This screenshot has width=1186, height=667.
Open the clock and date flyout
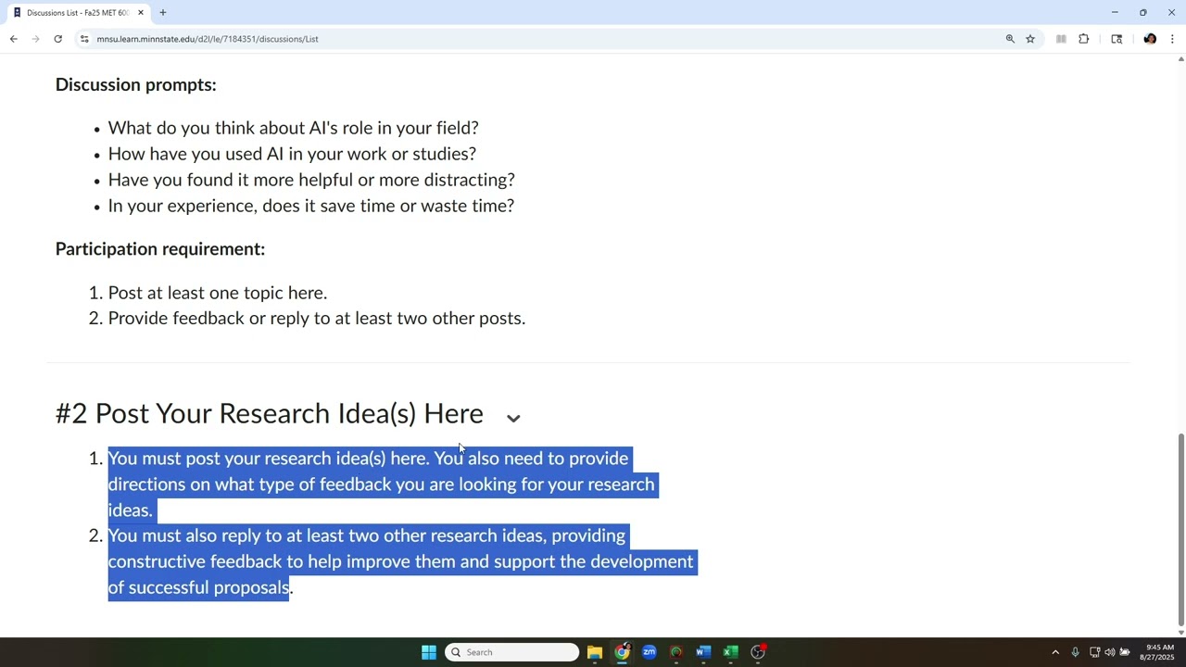pos(1158,652)
